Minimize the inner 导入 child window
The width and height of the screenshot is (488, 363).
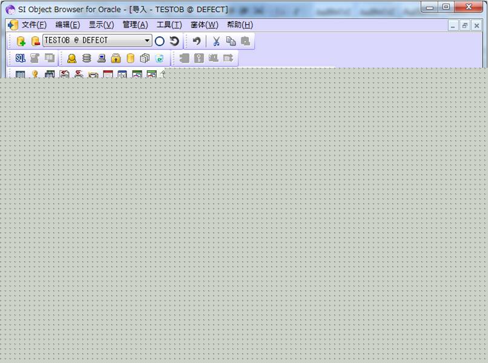pyautogui.click(x=453, y=26)
